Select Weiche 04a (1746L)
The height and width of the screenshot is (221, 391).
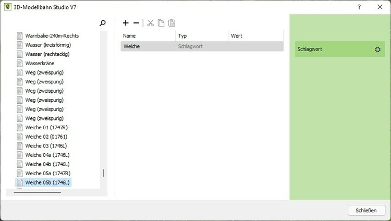point(47,155)
